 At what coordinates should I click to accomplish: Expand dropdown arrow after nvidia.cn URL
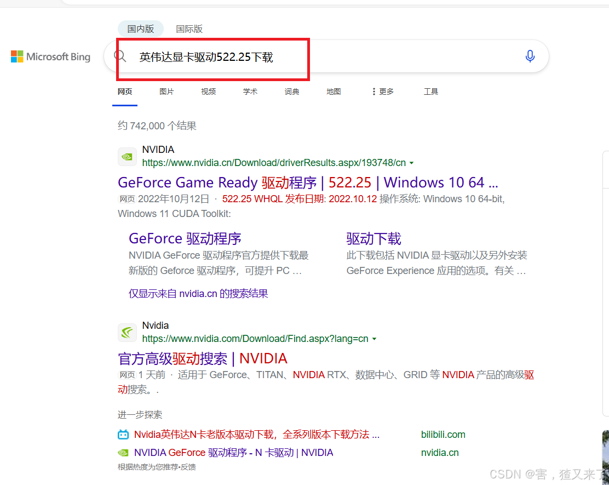click(x=412, y=163)
